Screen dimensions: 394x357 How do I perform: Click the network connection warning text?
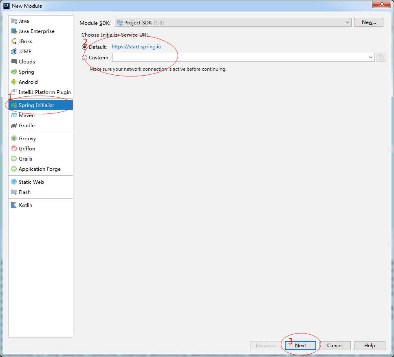point(158,69)
